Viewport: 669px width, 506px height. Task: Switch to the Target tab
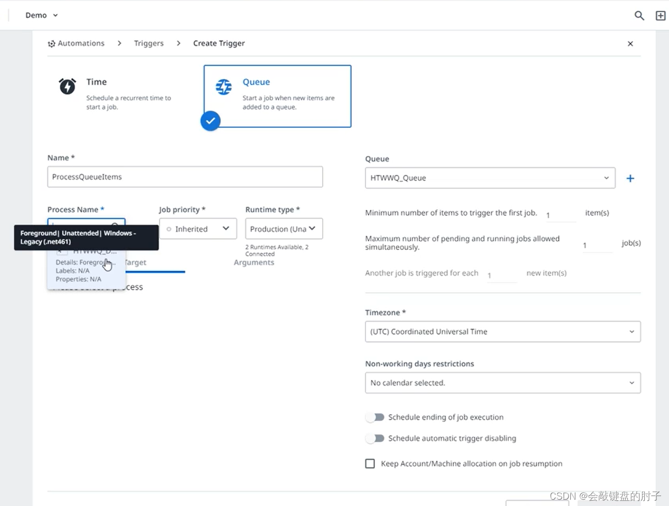(135, 263)
